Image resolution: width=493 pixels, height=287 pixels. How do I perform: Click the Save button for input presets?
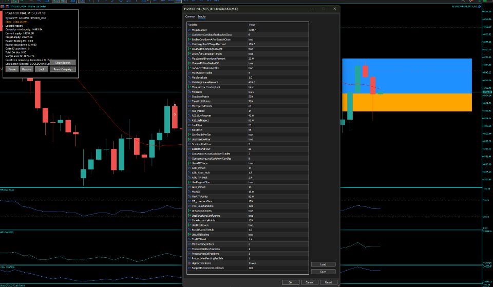pos(323,272)
